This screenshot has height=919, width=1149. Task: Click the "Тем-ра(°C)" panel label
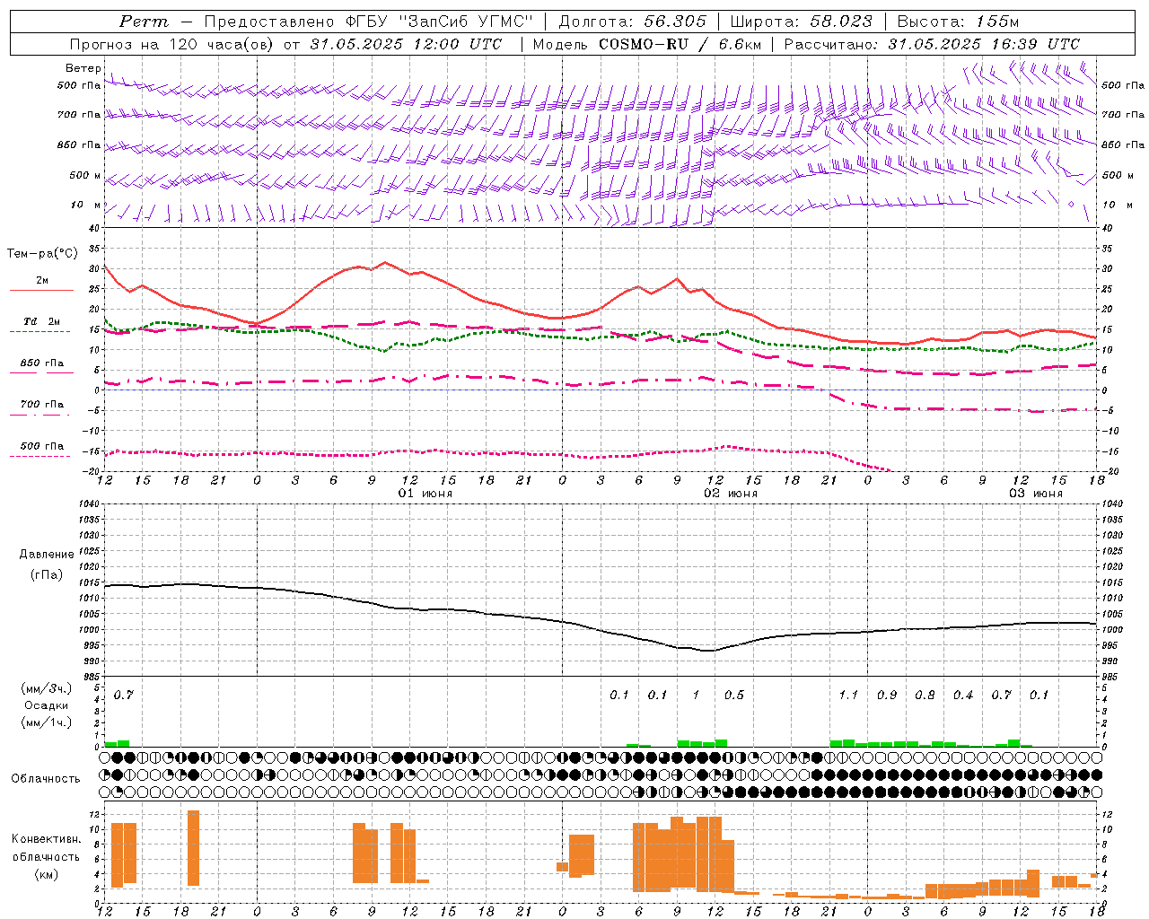42,254
